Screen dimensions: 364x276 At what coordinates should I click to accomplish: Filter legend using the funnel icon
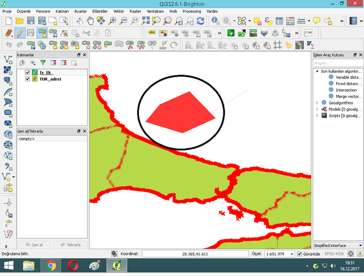43,62
